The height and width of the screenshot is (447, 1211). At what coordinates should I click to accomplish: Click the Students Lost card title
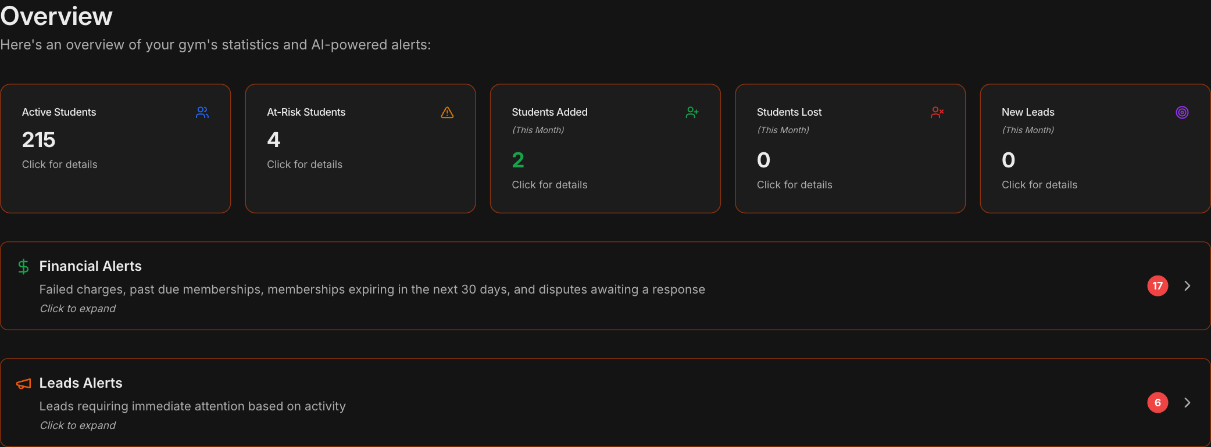[x=790, y=112]
